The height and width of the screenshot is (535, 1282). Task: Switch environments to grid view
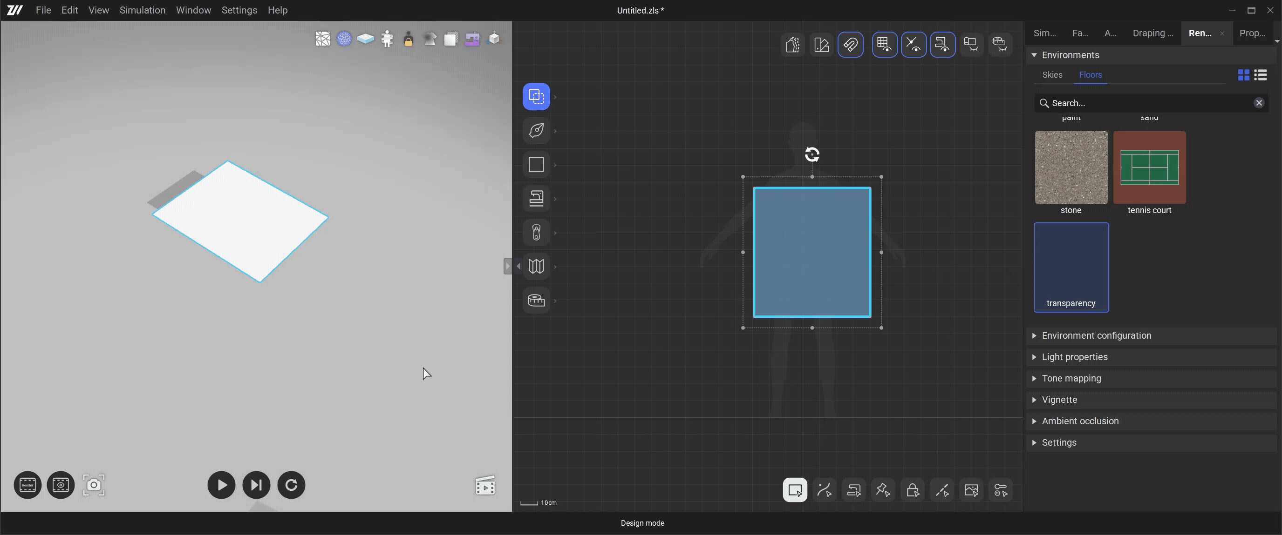[1243, 74]
